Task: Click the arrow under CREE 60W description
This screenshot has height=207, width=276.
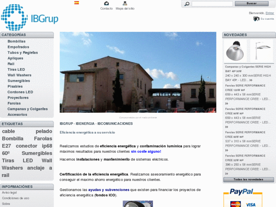Action: pos(227,150)
